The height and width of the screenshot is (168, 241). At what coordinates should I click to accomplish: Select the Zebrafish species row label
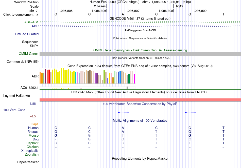(x=32, y=155)
